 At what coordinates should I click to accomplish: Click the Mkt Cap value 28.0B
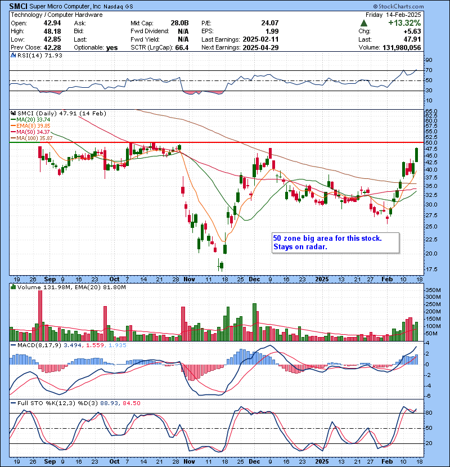point(179,23)
